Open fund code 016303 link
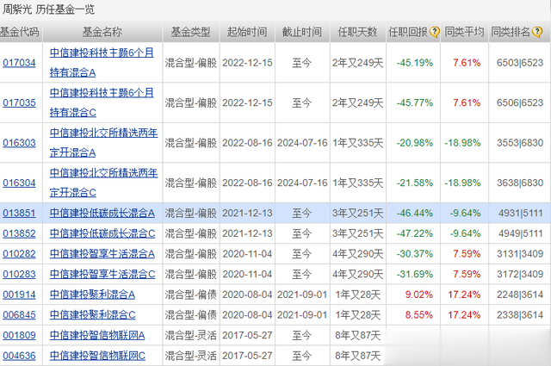Image resolution: width=551 pixels, height=366 pixels. click(x=19, y=143)
